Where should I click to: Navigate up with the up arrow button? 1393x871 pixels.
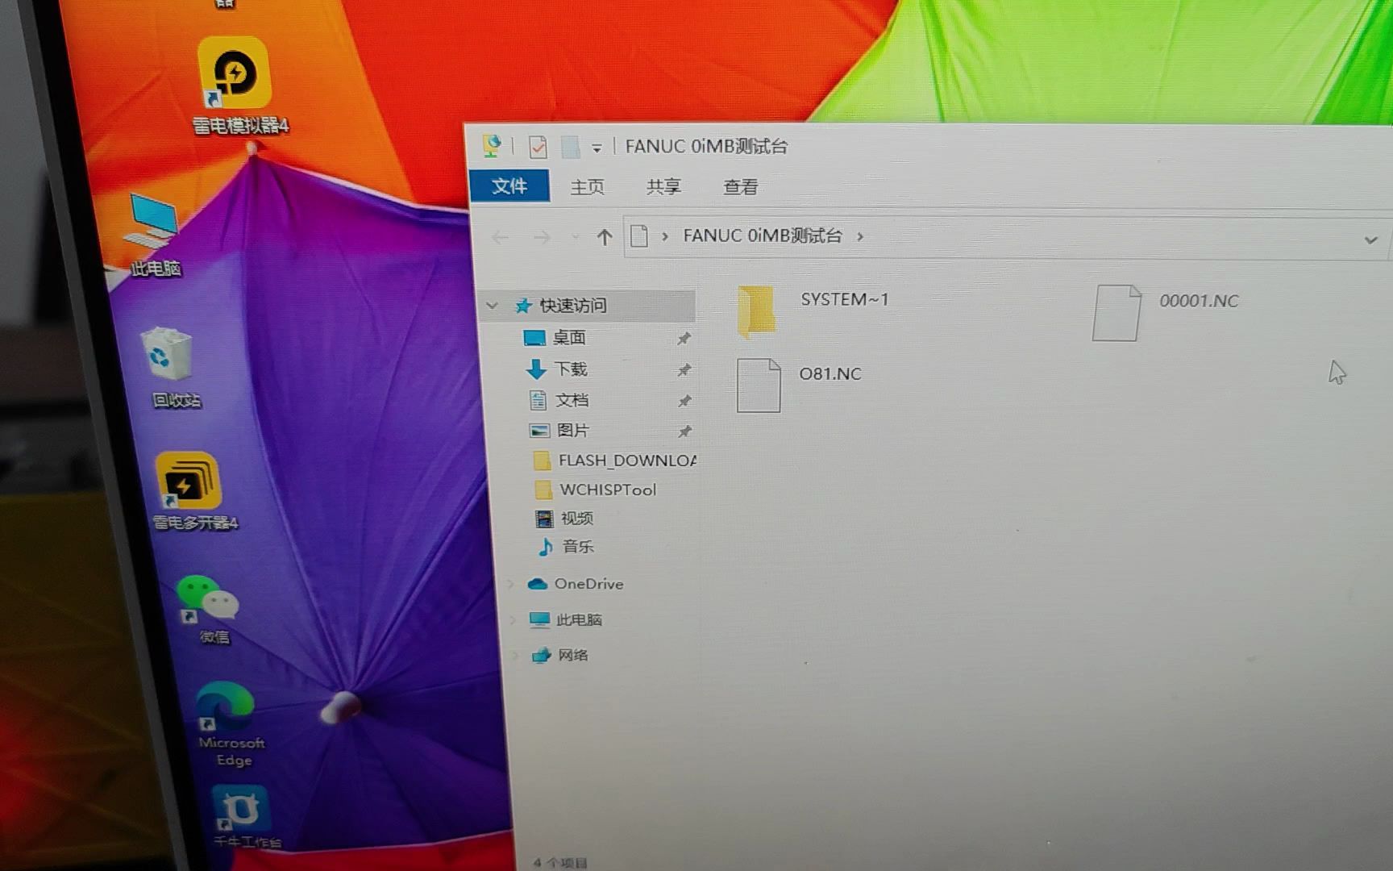[605, 236]
